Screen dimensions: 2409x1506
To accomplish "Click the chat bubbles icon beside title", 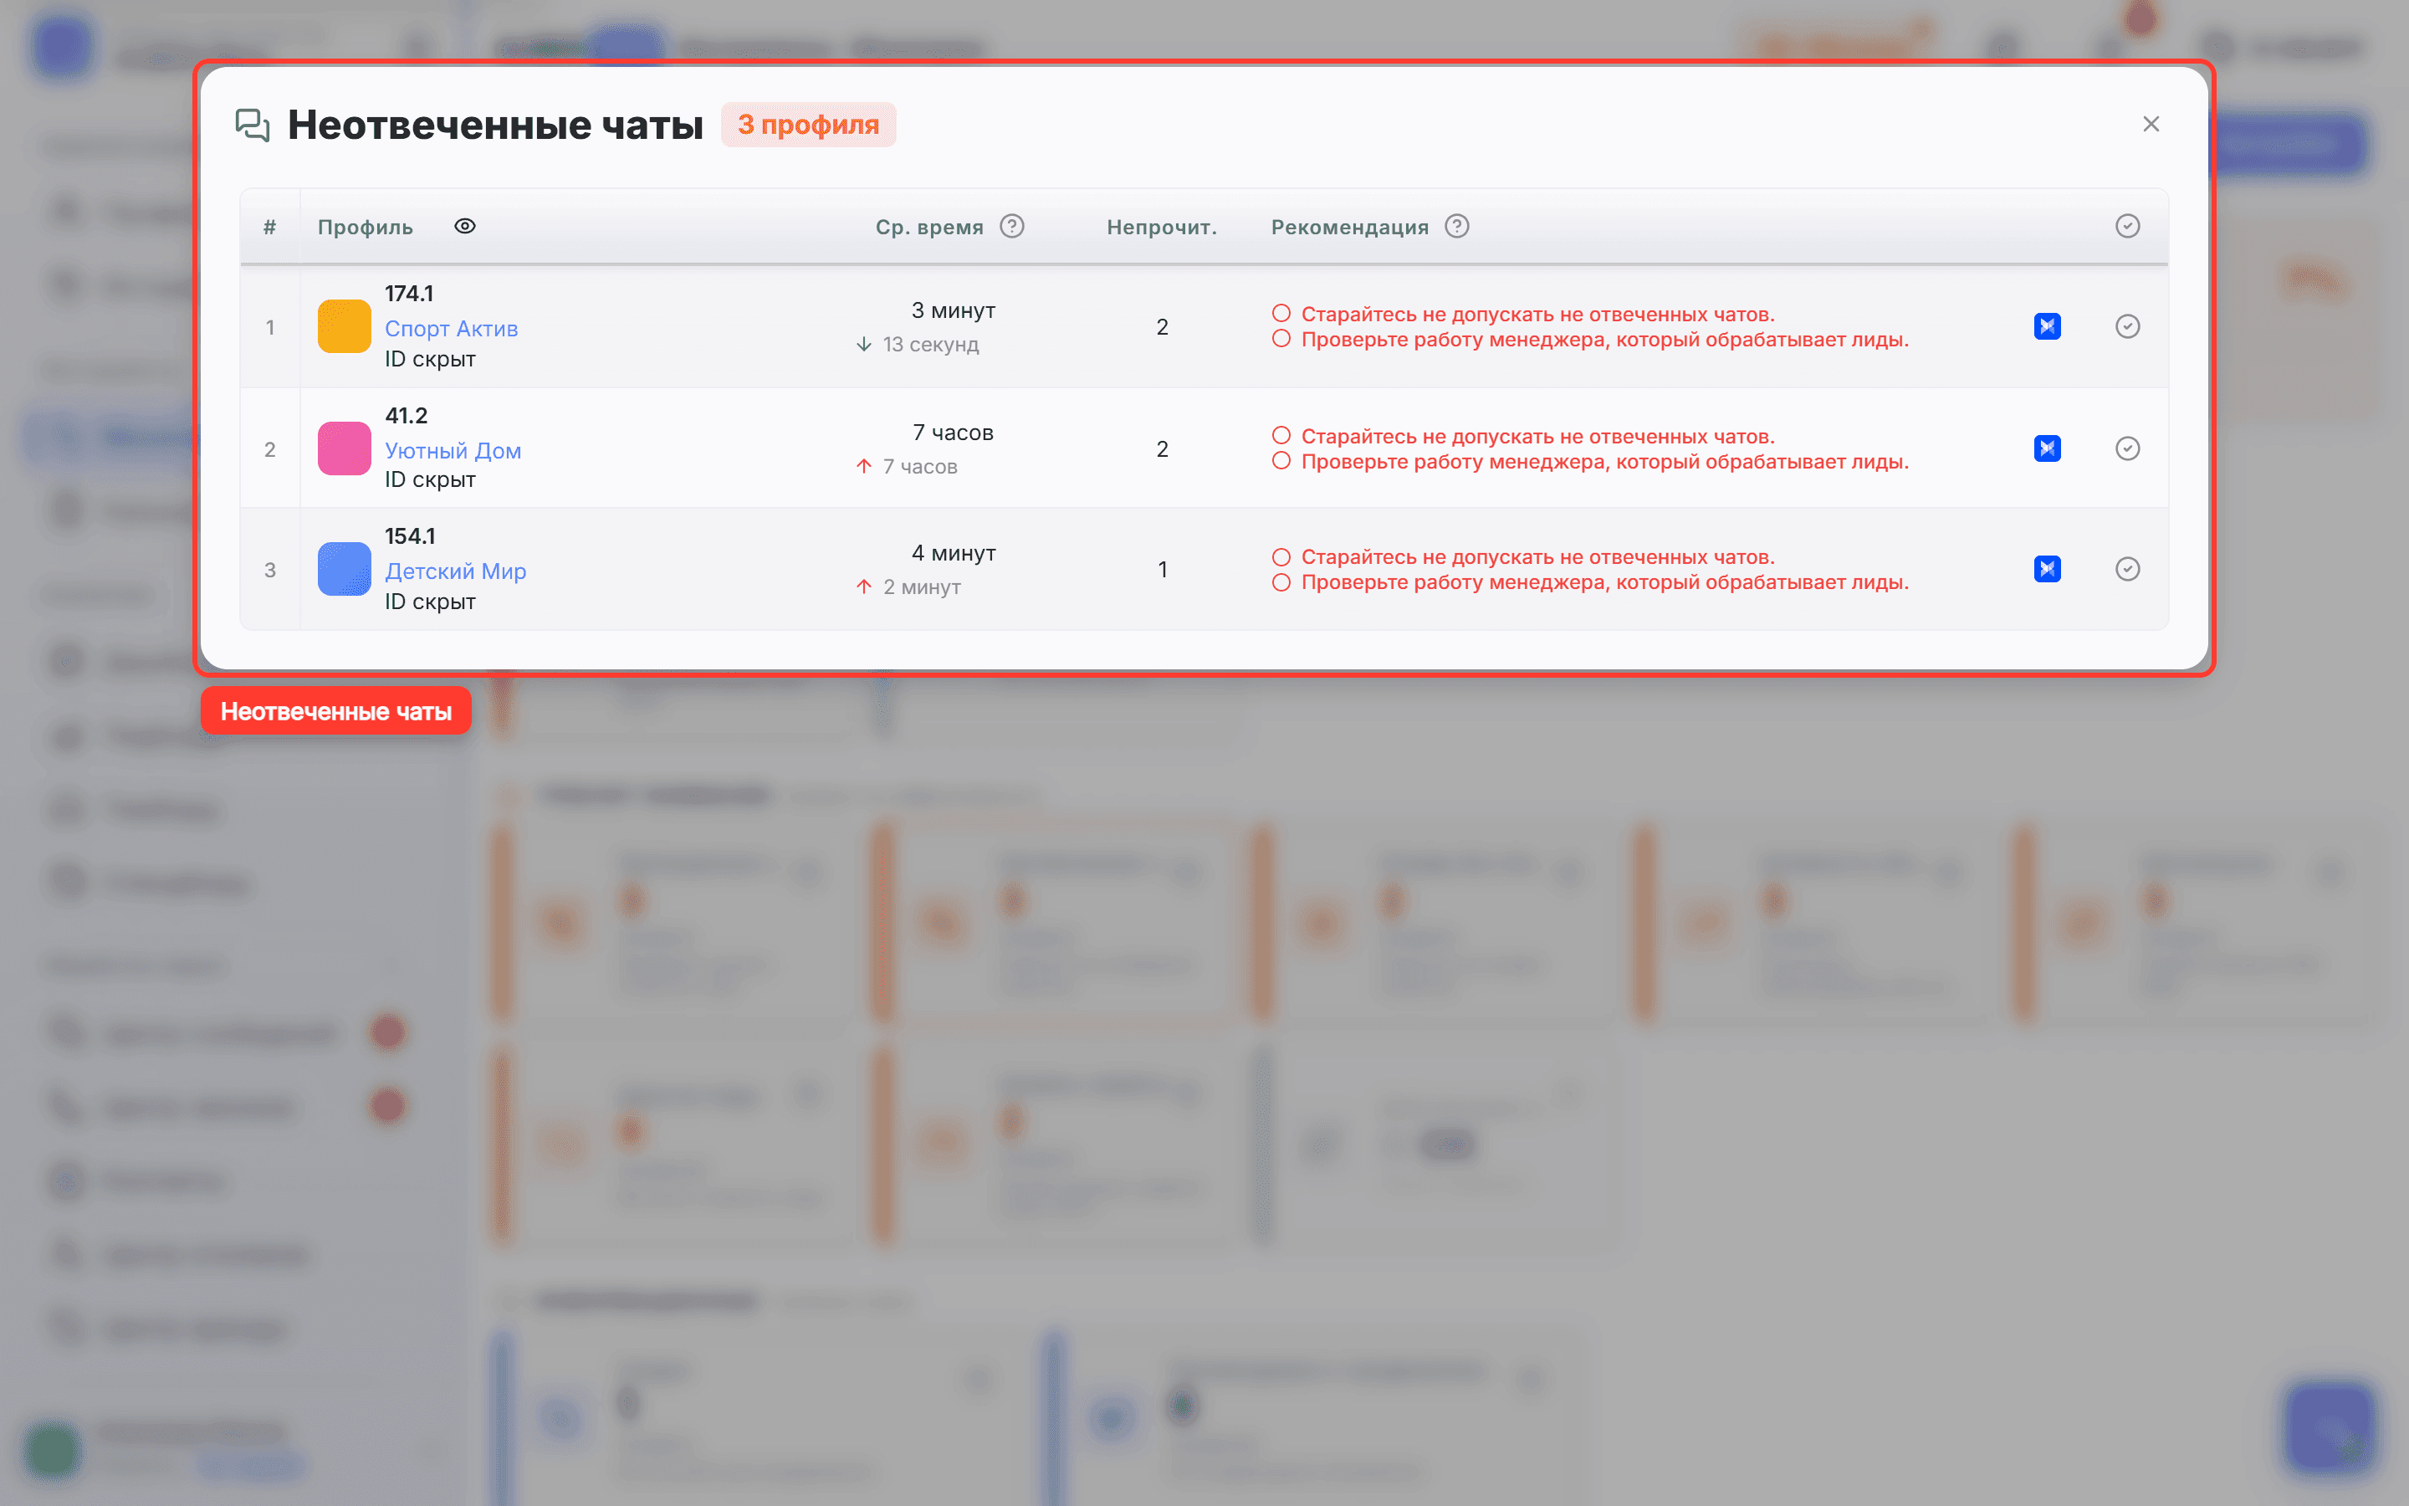I will tap(252, 125).
